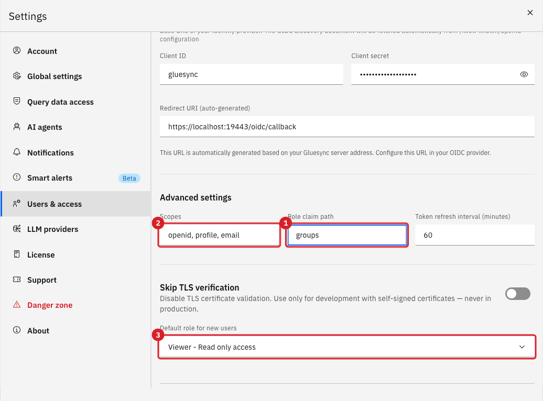The height and width of the screenshot is (401, 543).
Task: Click the Users & access people icon
Action: [17, 204]
